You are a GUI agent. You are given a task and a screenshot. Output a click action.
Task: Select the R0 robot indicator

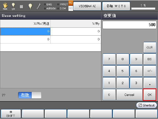coord(71,3)
